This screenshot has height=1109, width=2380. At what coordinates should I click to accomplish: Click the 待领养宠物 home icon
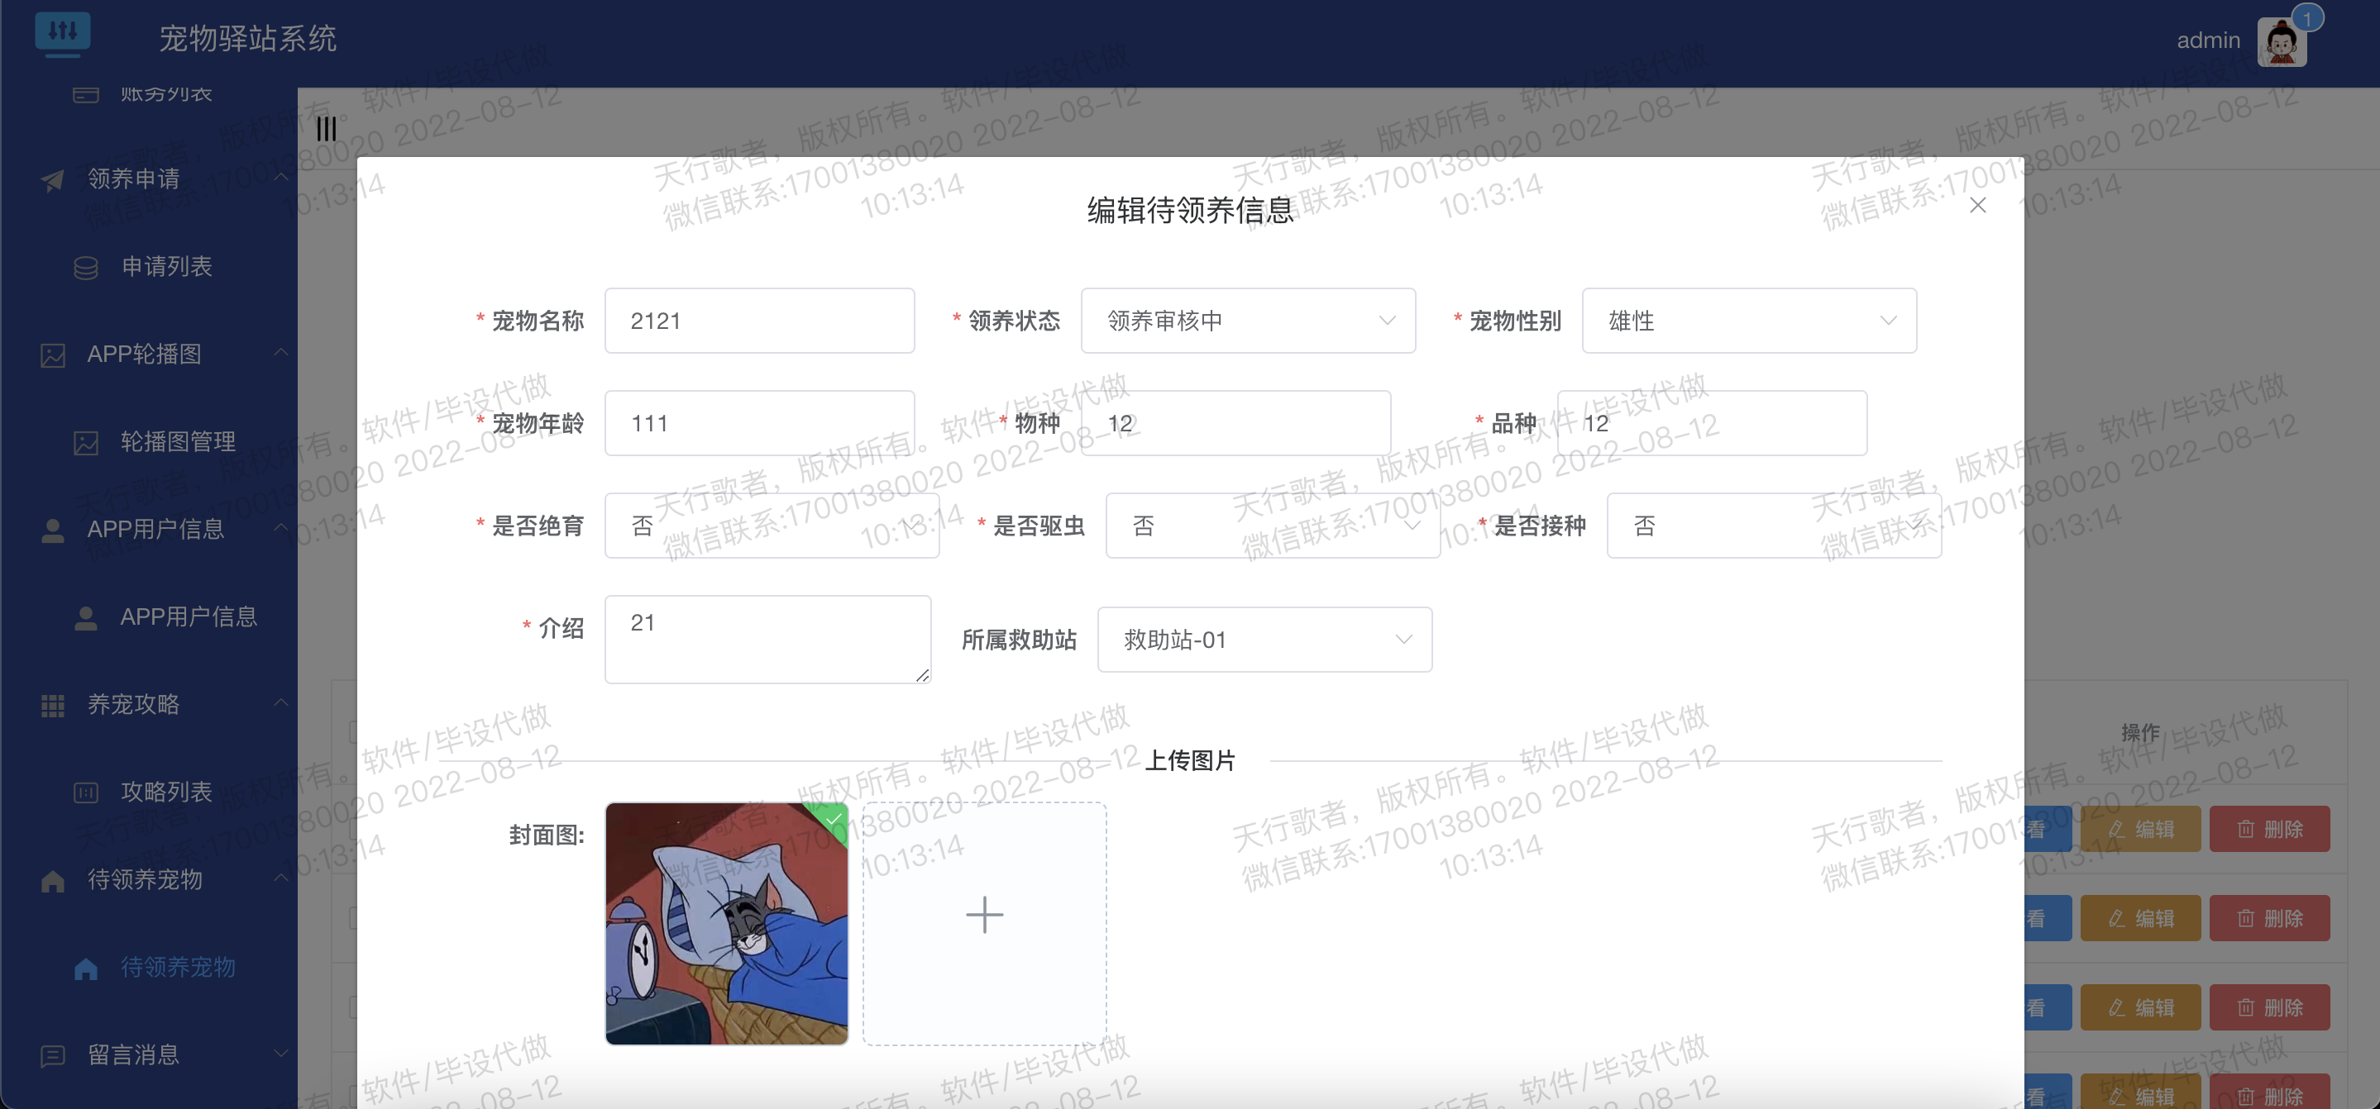coord(86,968)
